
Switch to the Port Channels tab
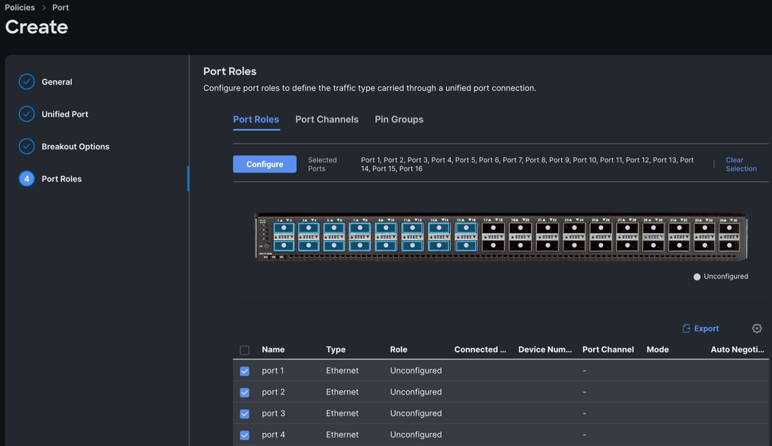point(327,120)
